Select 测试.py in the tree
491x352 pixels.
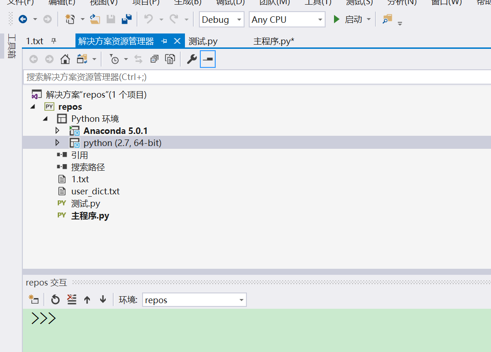[x=86, y=204]
